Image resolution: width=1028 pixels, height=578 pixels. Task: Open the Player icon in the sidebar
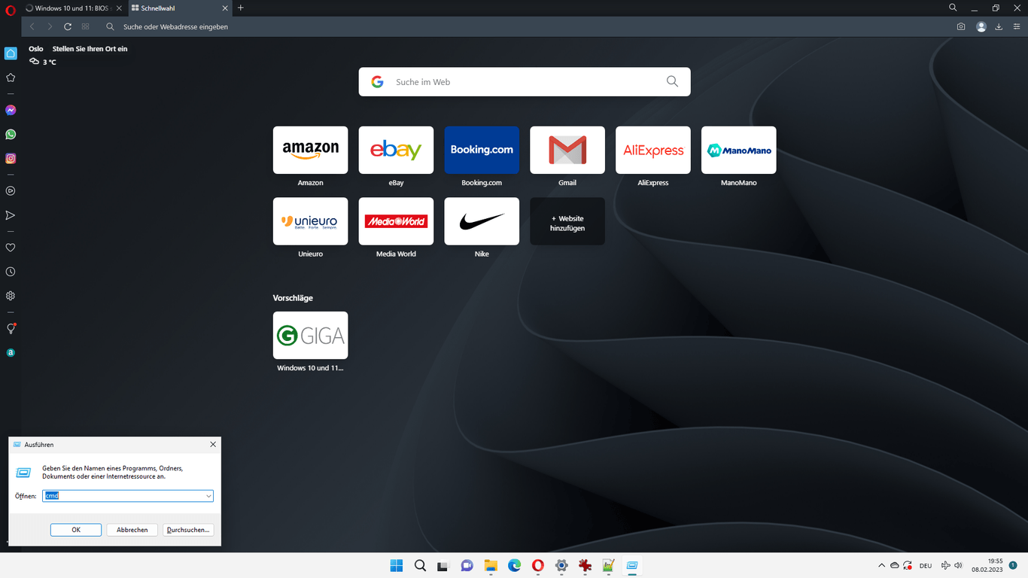click(11, 191)
